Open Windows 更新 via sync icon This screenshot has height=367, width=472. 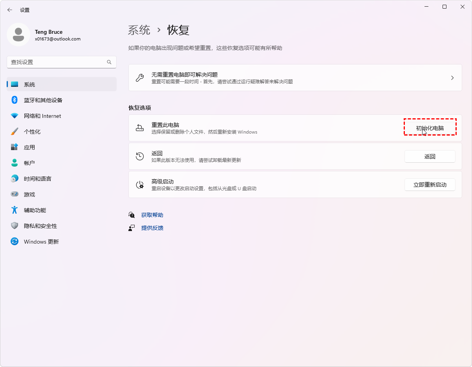[15, 242]
